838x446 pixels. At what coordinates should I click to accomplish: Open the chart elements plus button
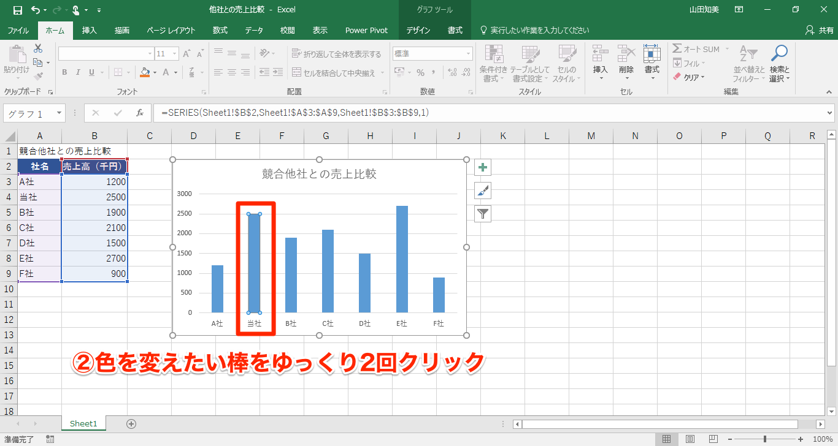(x=483, y=167)
